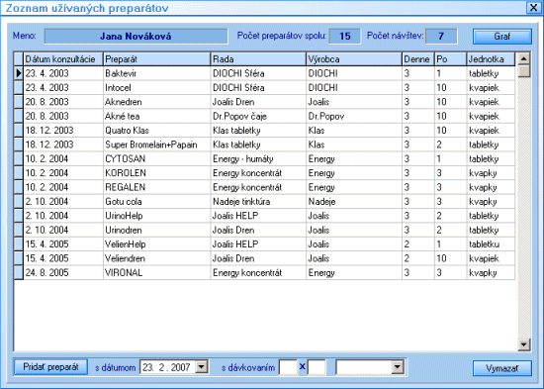Click the Preparát column header
Screen dimensions: 544x389
coord(157,59)
